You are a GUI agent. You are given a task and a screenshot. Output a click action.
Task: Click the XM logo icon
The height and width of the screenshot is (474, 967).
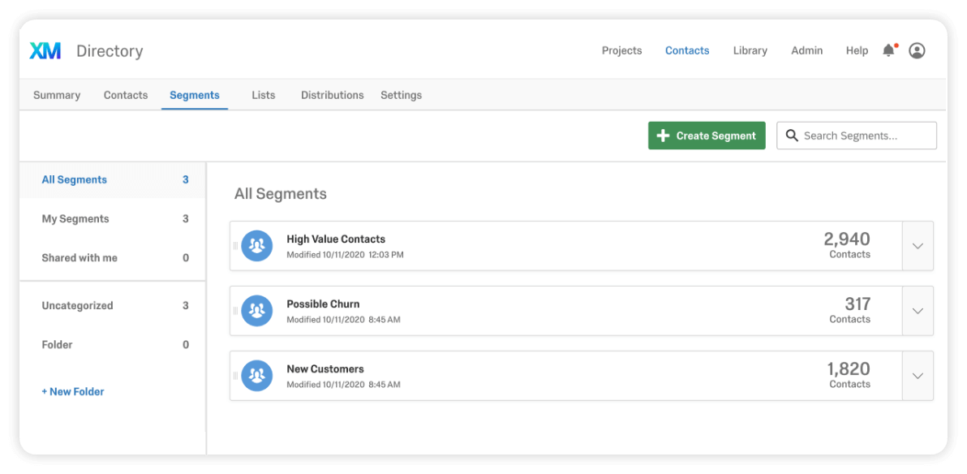[45, 50]
